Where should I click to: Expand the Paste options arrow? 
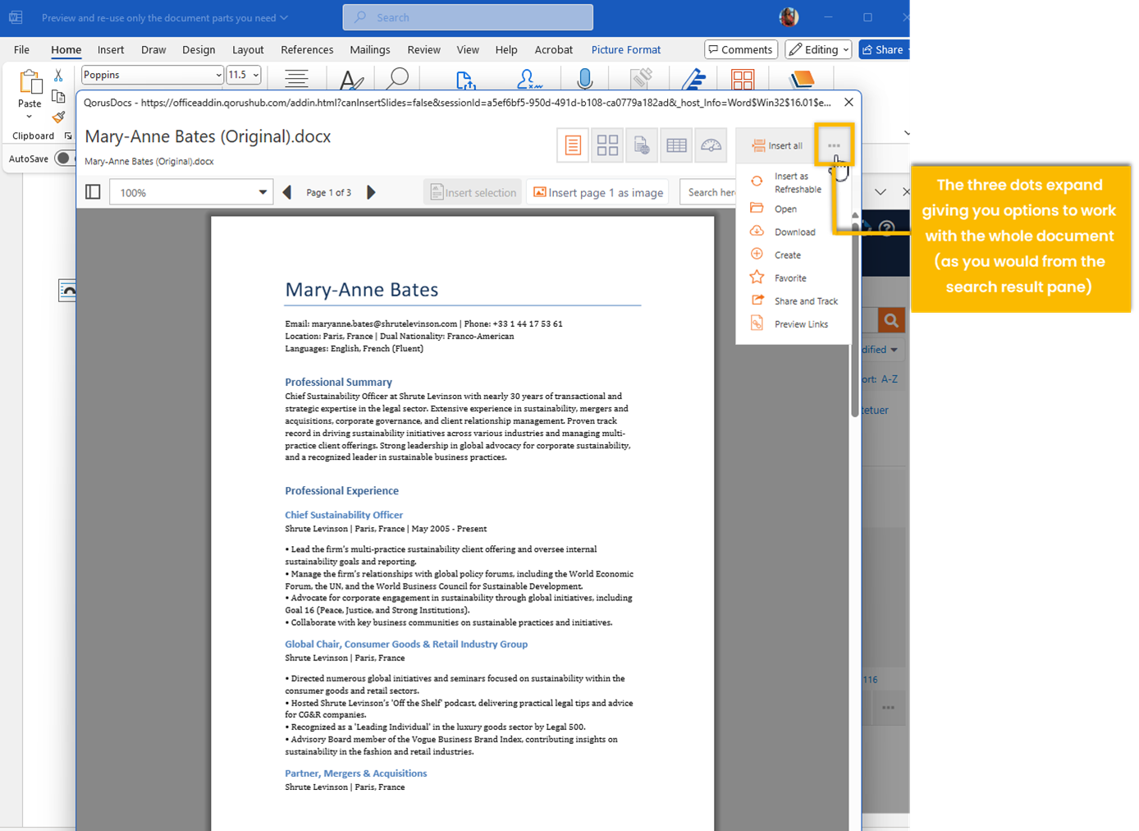click(x=30, y=117)
